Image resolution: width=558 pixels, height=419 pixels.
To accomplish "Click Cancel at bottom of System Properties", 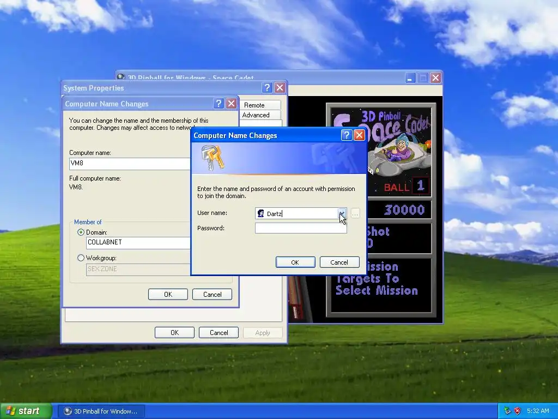I will [219, 332].
